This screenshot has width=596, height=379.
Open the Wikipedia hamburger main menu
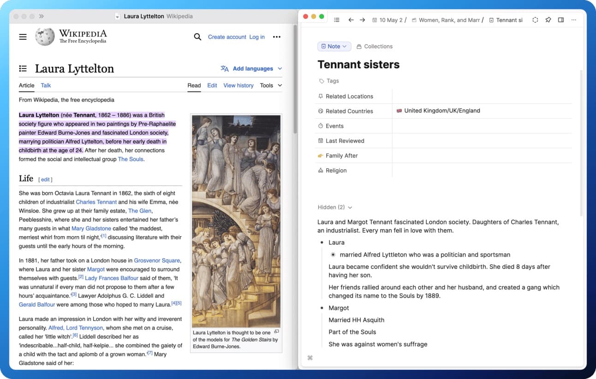22,37
